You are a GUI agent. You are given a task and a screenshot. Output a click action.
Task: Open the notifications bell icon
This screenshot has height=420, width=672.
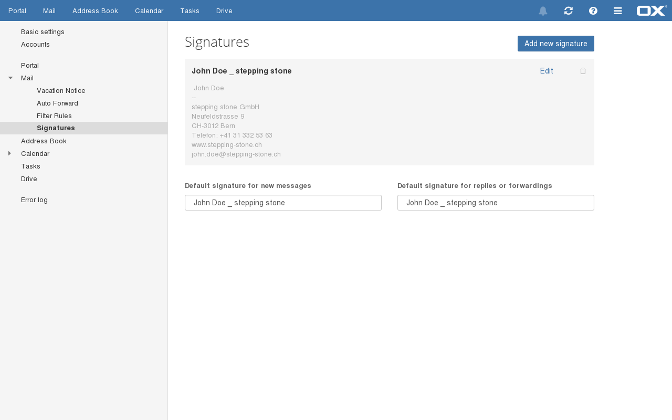pos(543,11)
